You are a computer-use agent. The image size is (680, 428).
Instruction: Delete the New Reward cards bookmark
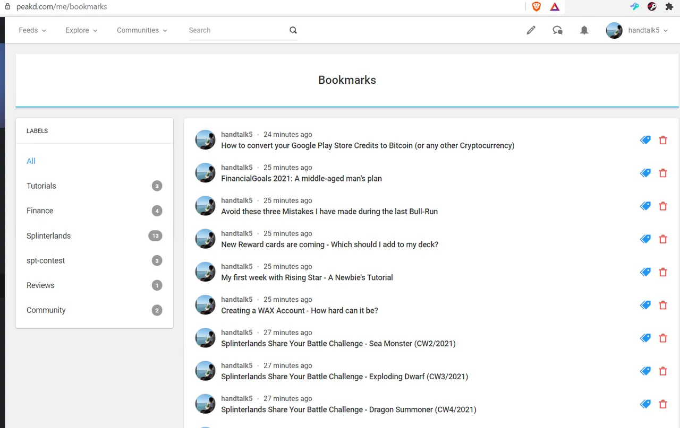point(663,239)
